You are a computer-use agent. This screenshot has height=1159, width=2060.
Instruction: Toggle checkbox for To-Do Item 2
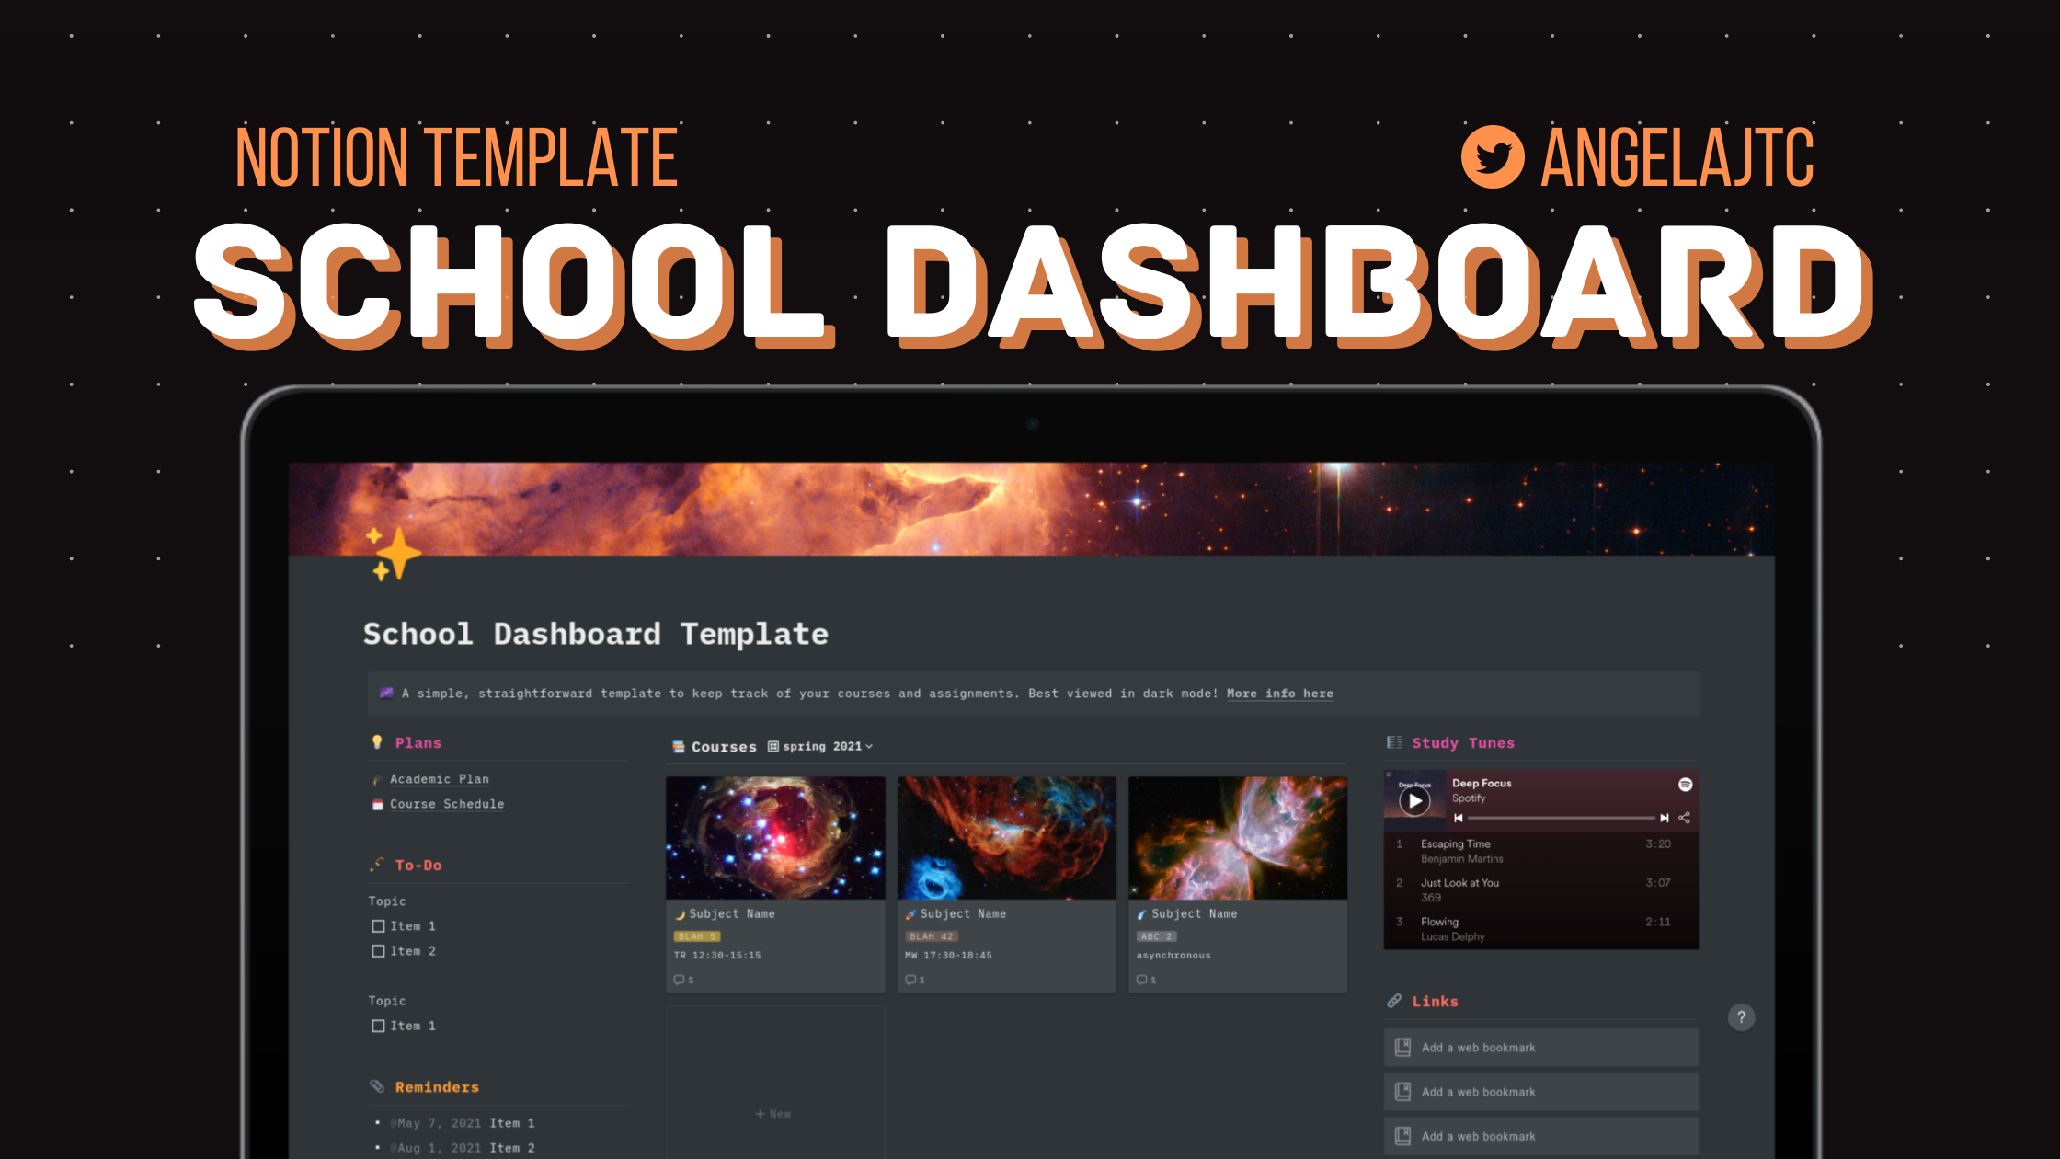[378, 949]
